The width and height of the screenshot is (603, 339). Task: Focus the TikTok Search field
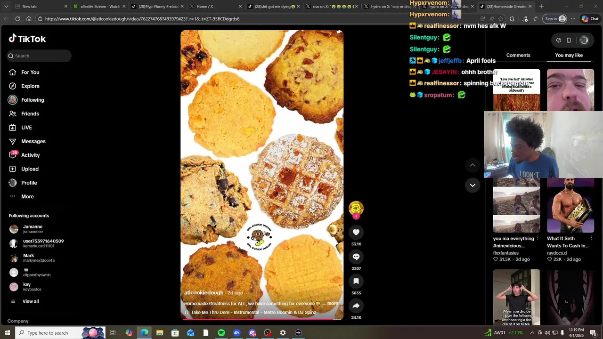(x=39, y=56)
